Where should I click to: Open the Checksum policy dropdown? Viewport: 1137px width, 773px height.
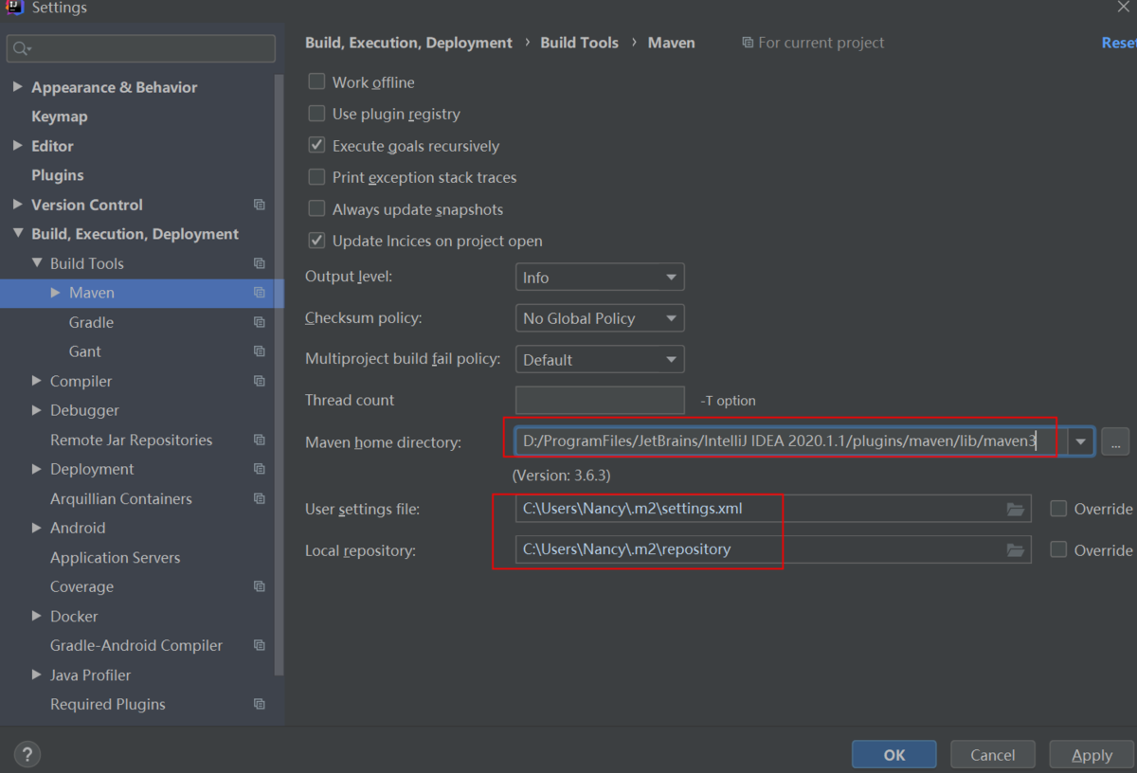[x=599, y=318]
